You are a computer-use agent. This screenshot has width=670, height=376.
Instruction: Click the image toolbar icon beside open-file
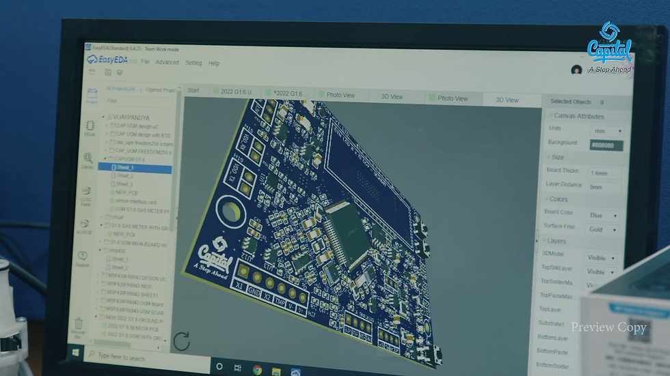click(108, 72)
